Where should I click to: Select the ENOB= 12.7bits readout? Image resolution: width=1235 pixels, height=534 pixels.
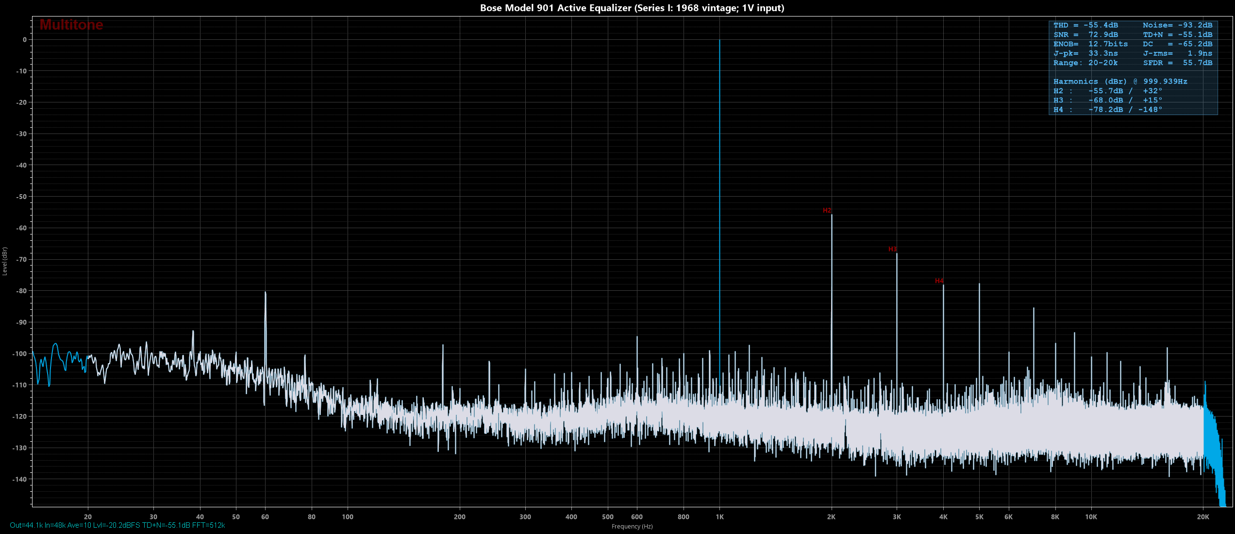tap(1090, 44)
